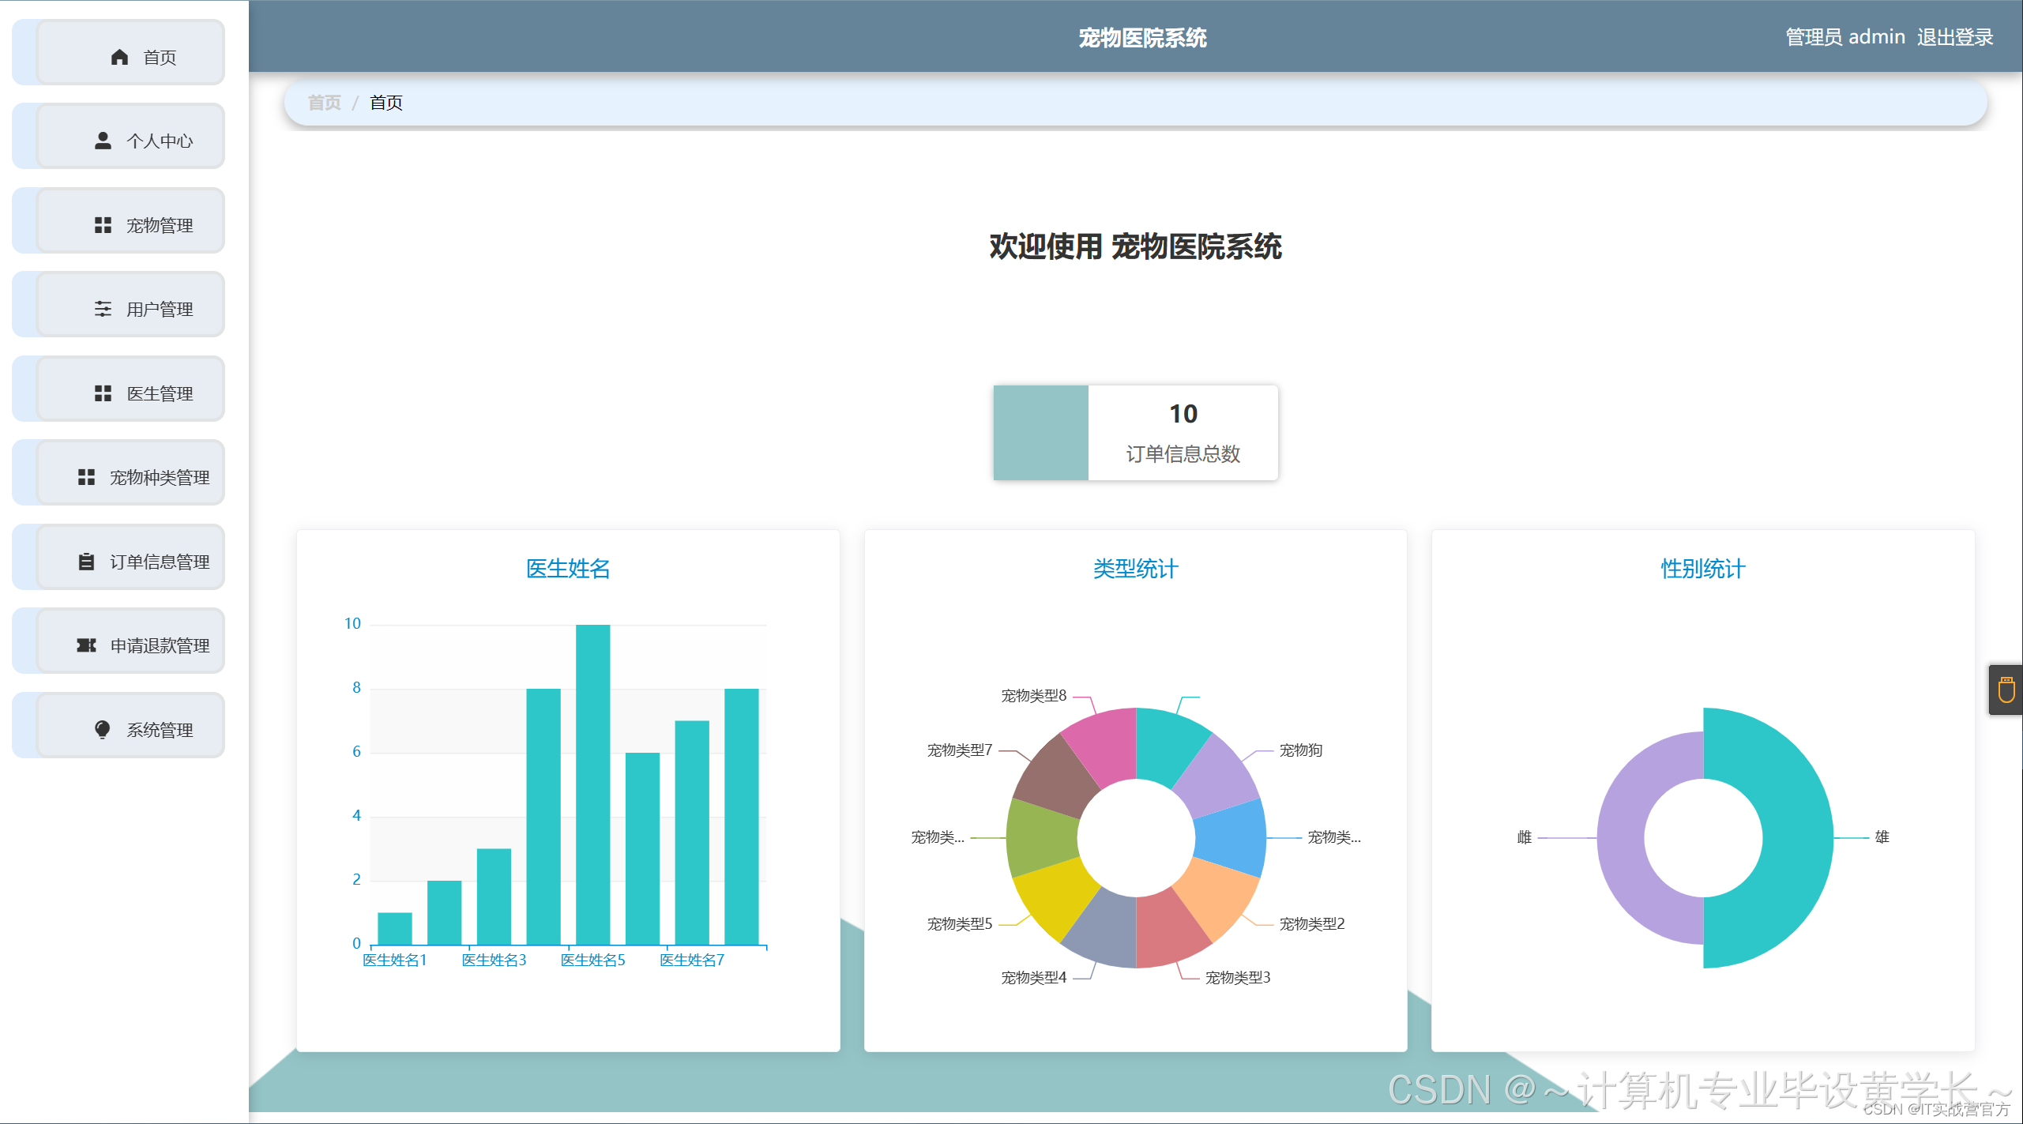Screen dimensions: 2023x1124
Task: Click 退出登录 to log out
Action: click(x=1954, y=37)
